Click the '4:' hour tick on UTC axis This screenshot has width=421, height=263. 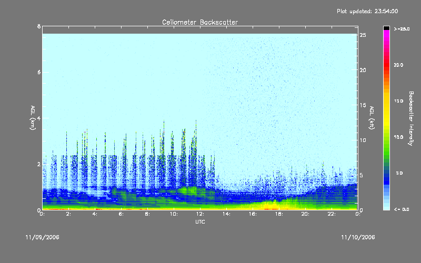pos(95,214)
